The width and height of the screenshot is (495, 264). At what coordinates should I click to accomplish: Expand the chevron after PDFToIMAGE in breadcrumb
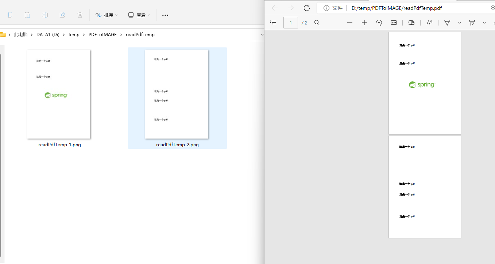click(x=121, y=35)
